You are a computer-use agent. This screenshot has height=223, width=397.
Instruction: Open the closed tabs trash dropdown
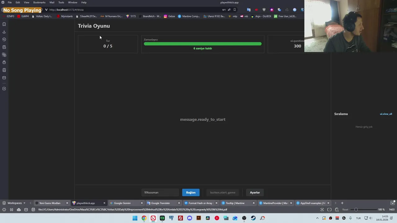pyautogui.click(x=392, y=203)
